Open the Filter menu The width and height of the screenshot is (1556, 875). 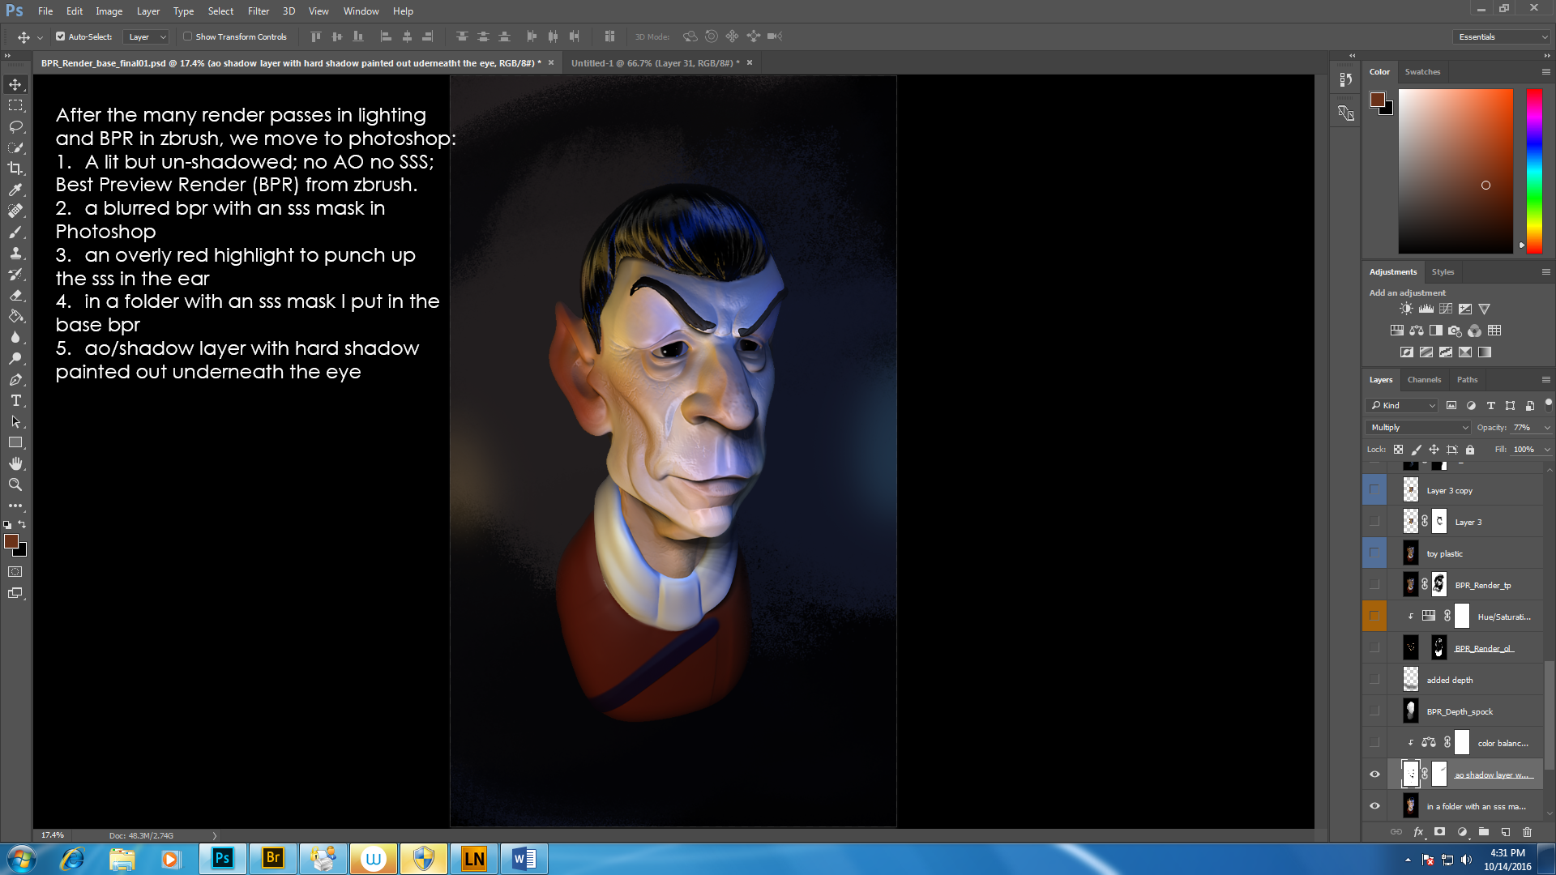point(258,11)
